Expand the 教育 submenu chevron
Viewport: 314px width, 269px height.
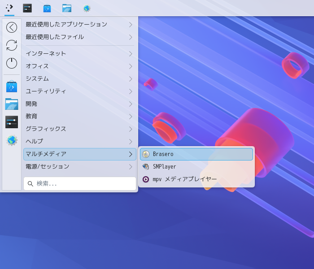pos(131,117)
